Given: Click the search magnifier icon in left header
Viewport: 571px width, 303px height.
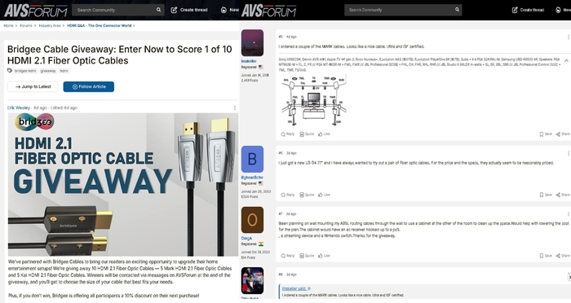Looking at the screenshot, I should 158,10.
